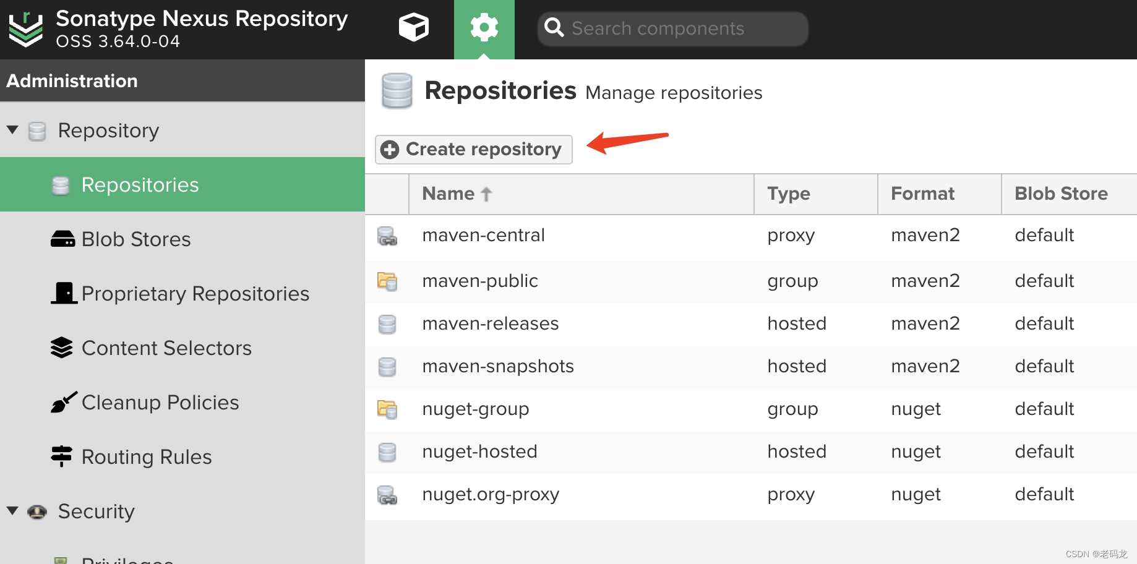
Task: Click the Create repository button
Action: (x=474, y=149)
